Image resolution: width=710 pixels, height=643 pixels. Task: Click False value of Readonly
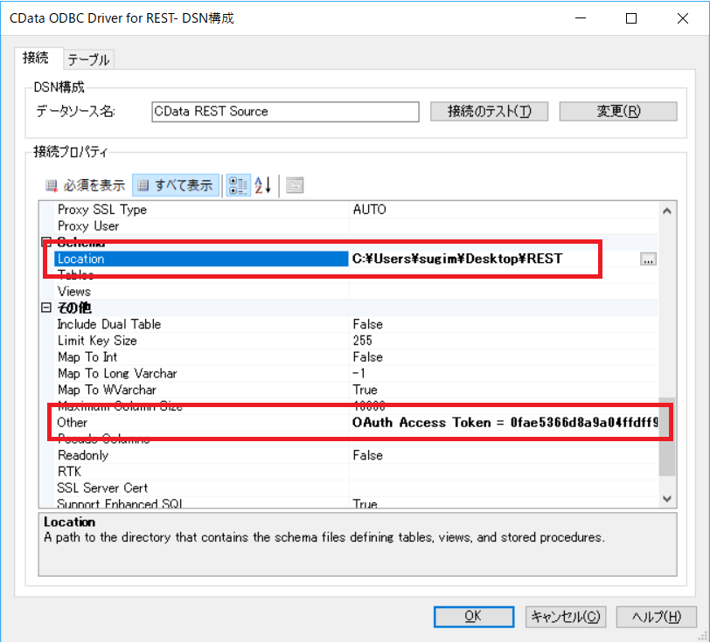(367, 455)
